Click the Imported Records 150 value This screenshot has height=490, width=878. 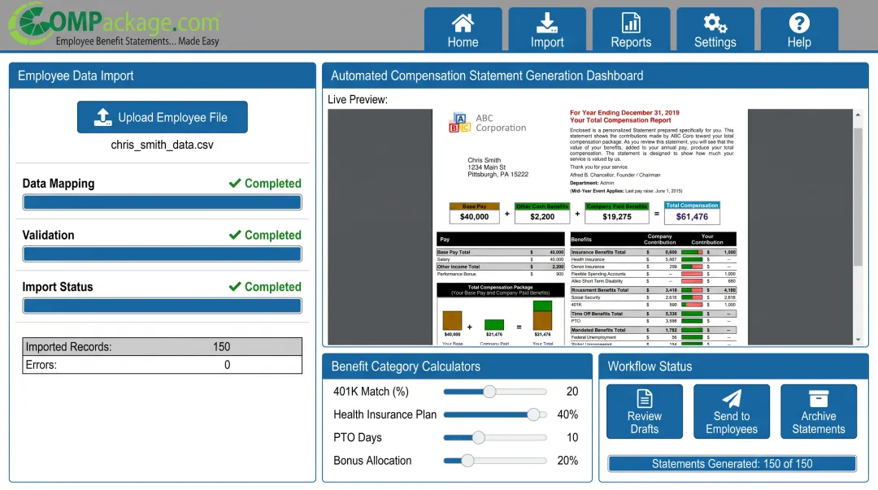pyautogui.click(x=221, y=347)
